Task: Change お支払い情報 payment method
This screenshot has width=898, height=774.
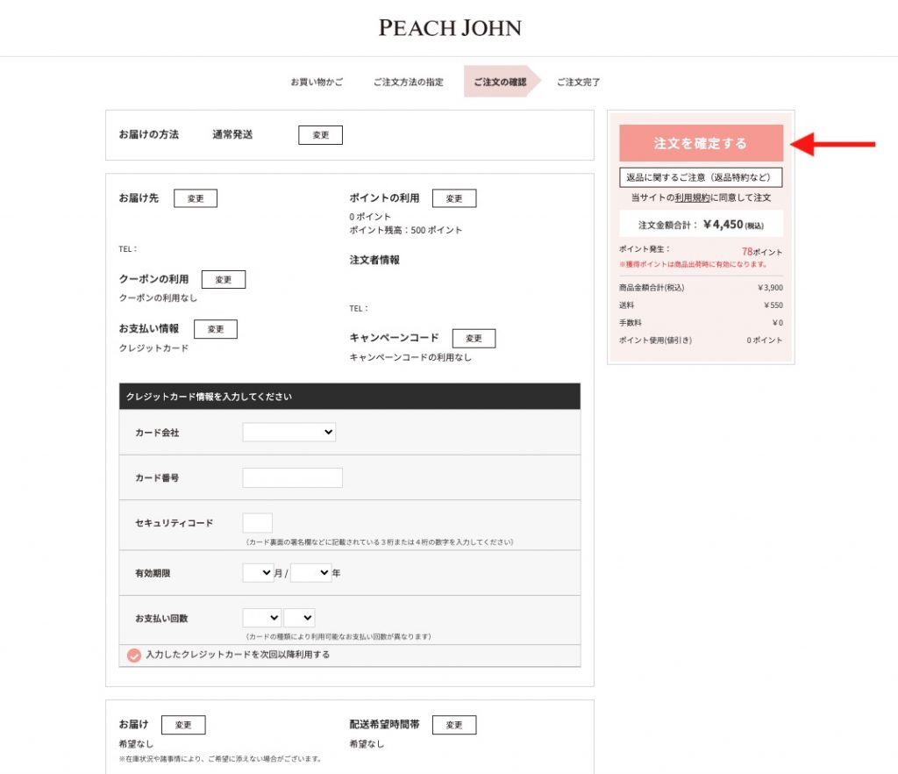Action: tap(215, 329)
